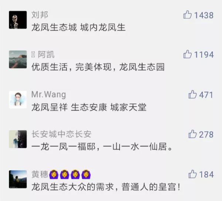Open 黄穗's profile picture
This screenshot has width=222, height=201.
tap(18, 179)
